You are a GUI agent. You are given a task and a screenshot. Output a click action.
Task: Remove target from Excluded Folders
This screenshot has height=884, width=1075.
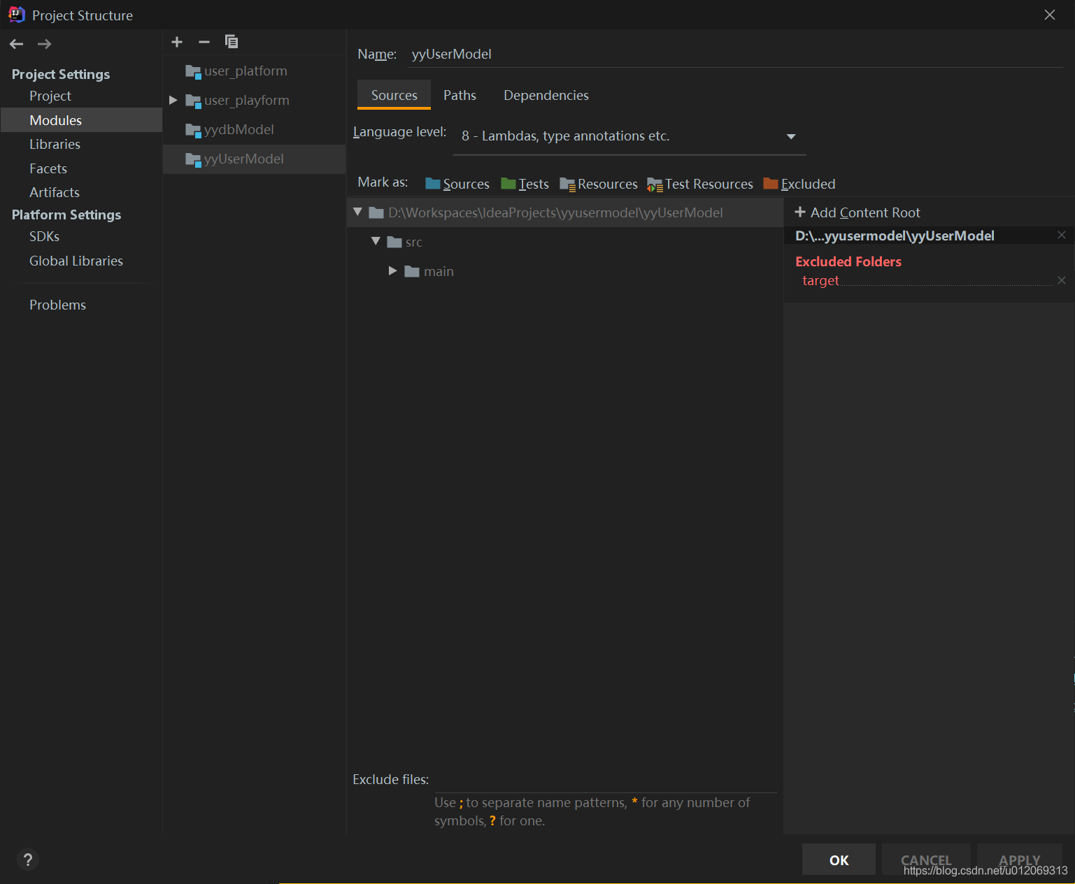1062,280
